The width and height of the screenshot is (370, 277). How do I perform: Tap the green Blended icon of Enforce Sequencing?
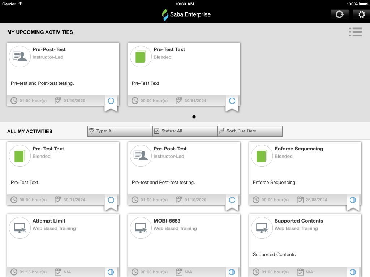click(262, 156)
